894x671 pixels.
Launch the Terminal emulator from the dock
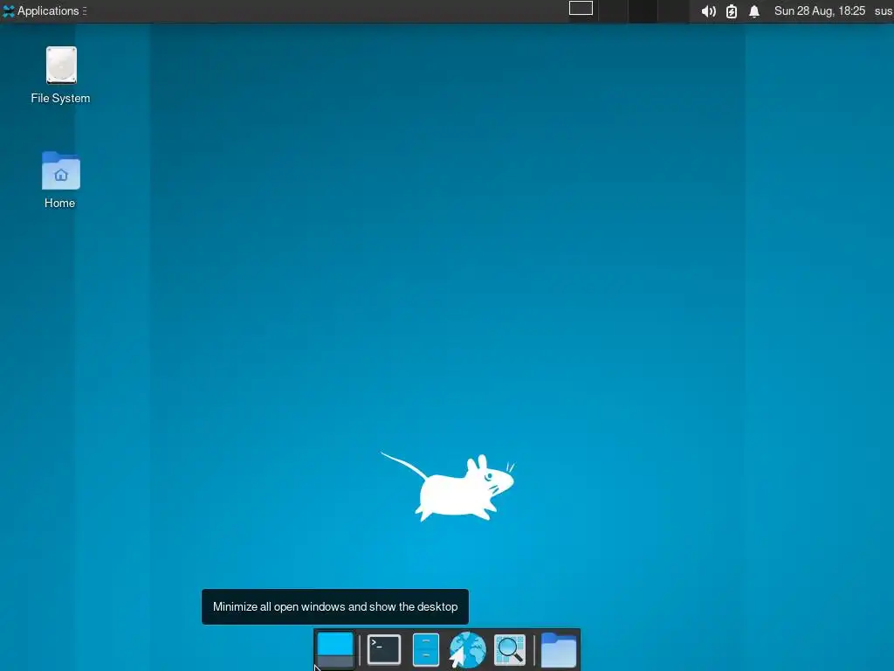(x=384, y=650)
